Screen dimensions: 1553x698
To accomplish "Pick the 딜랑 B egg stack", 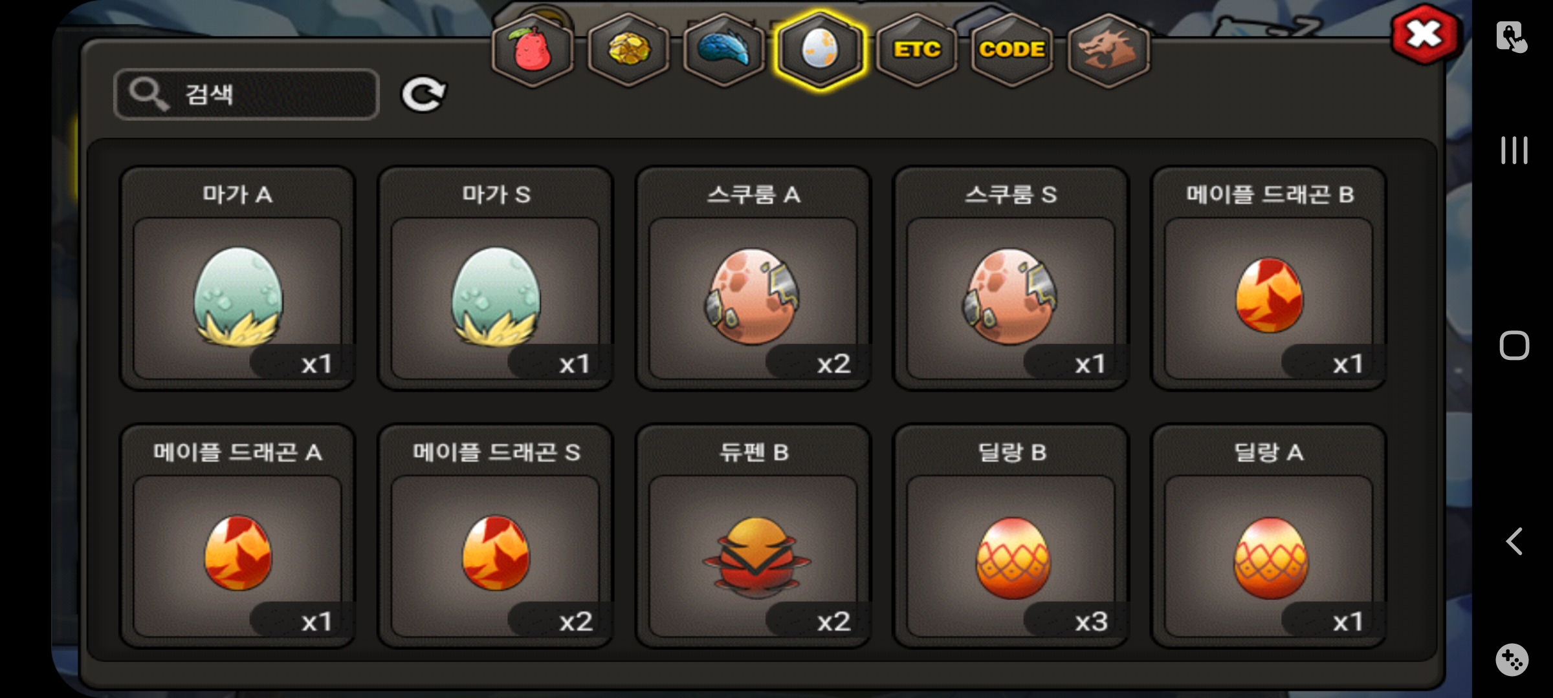I will [x=1011, y=536].
